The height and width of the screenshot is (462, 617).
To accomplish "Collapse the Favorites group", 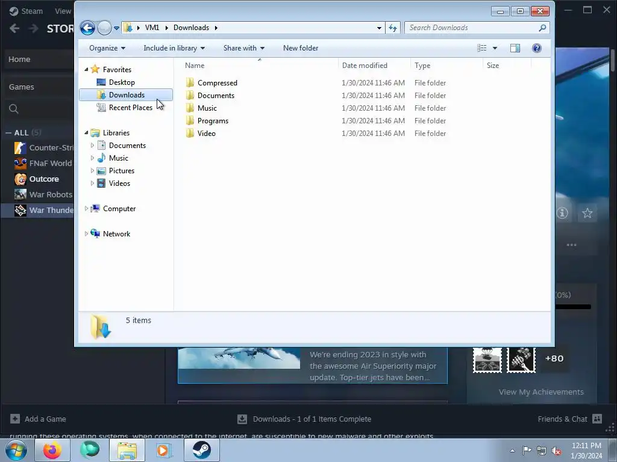I will (x=86, y=70).
